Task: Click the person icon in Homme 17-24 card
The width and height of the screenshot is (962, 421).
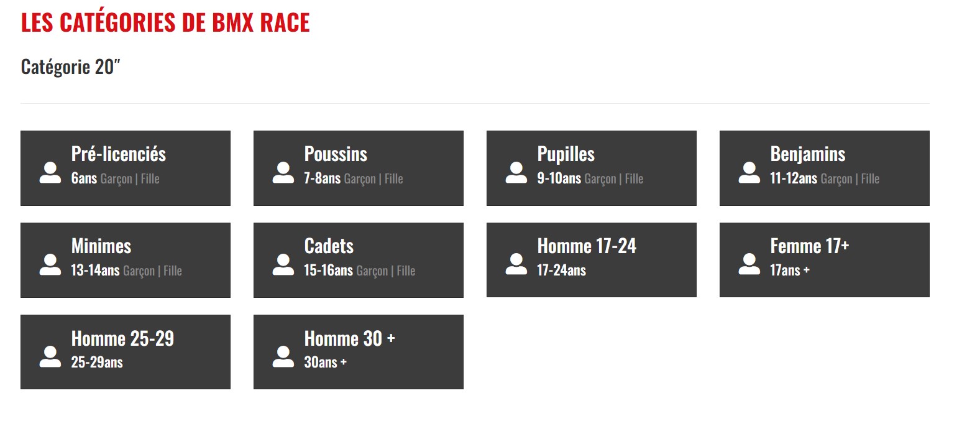Action: coord(516,265)
